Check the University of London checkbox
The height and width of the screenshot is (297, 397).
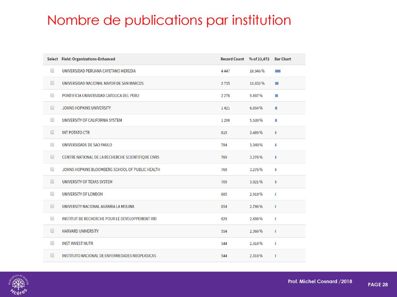tap(52, 194)
